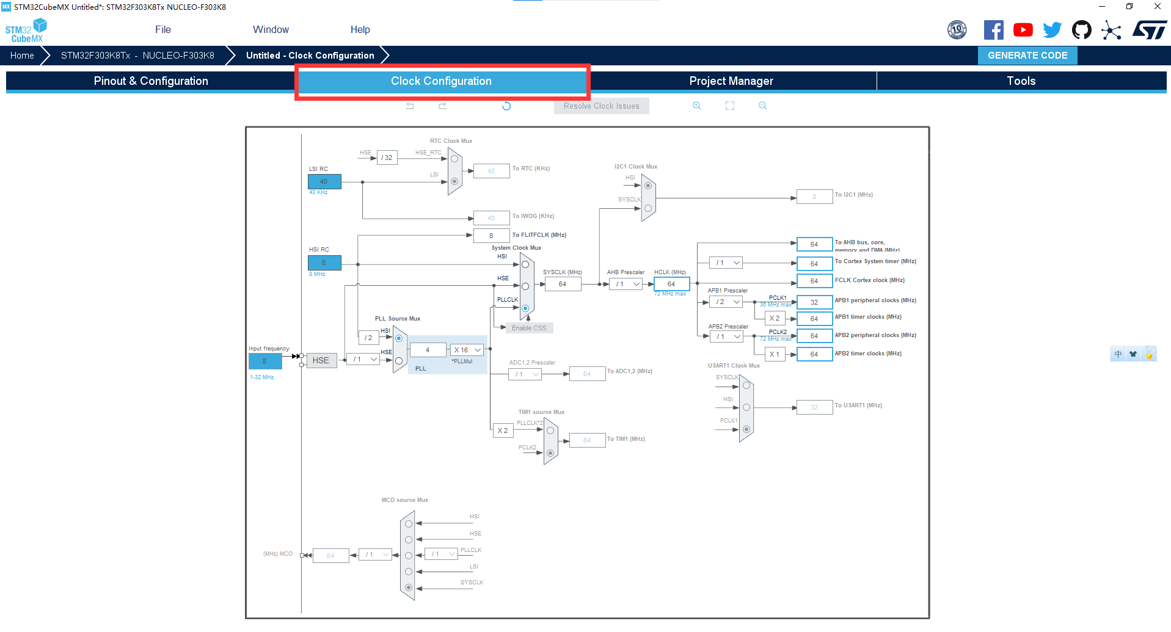
Task: Select HSE in System Clock Mux
Action: click(x=525, y=286)
